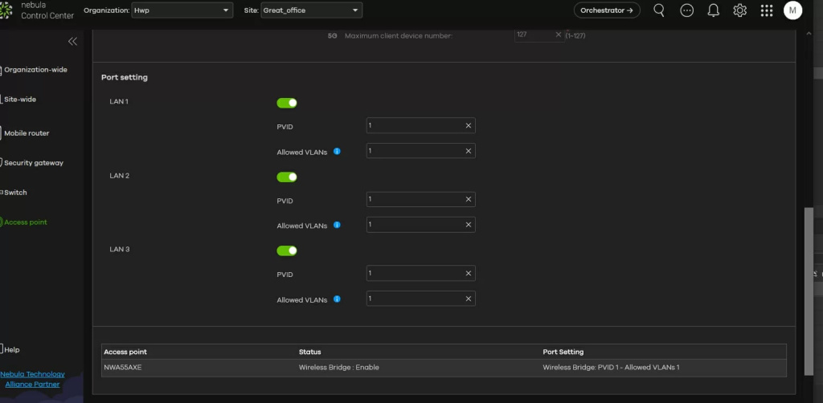Open the Nebula Technology Alliance Partner link
823x403 pixels.
[x=32, y=379]
